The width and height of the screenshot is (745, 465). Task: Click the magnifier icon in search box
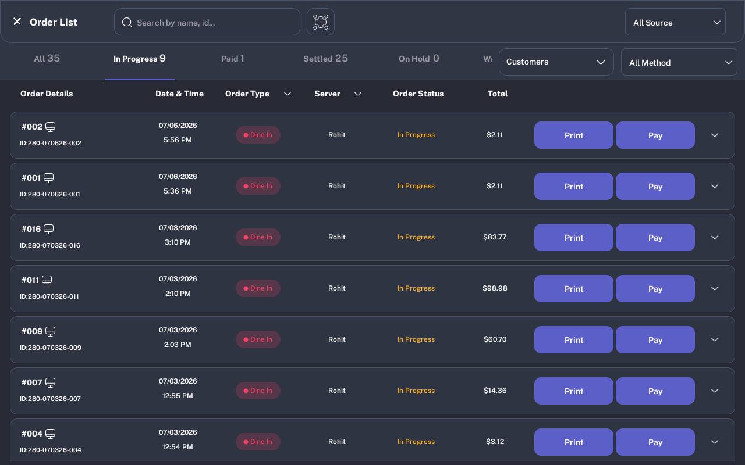point(127,22)
